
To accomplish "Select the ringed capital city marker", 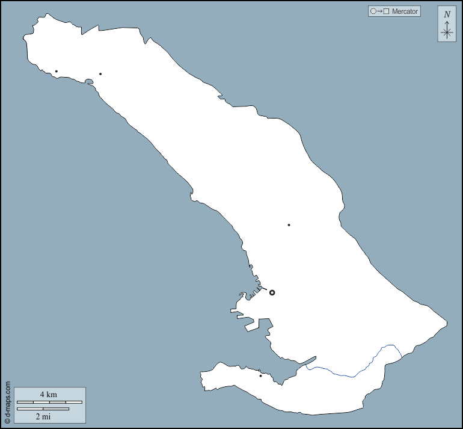I will [272, 292].
